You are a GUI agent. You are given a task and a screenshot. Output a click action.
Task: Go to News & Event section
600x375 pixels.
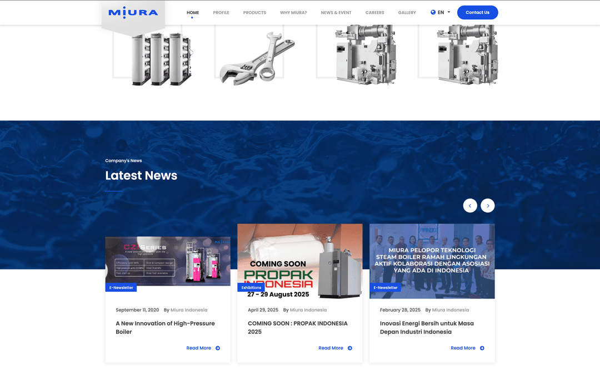point(336,13)
